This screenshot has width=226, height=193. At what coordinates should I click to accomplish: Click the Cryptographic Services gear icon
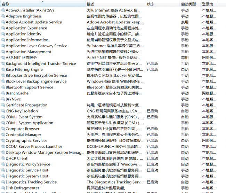pyautogui.click(x=3, y=140)
